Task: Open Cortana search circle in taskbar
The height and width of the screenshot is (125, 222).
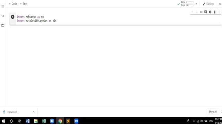Action: point(11,121)
